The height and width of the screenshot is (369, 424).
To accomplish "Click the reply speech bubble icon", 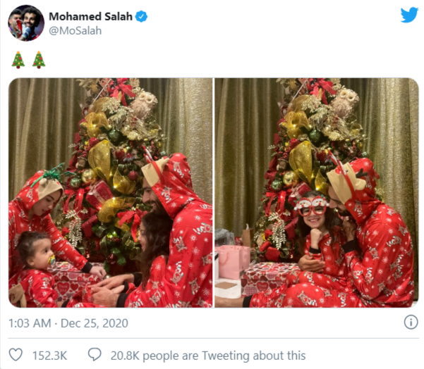I will 94,356.
